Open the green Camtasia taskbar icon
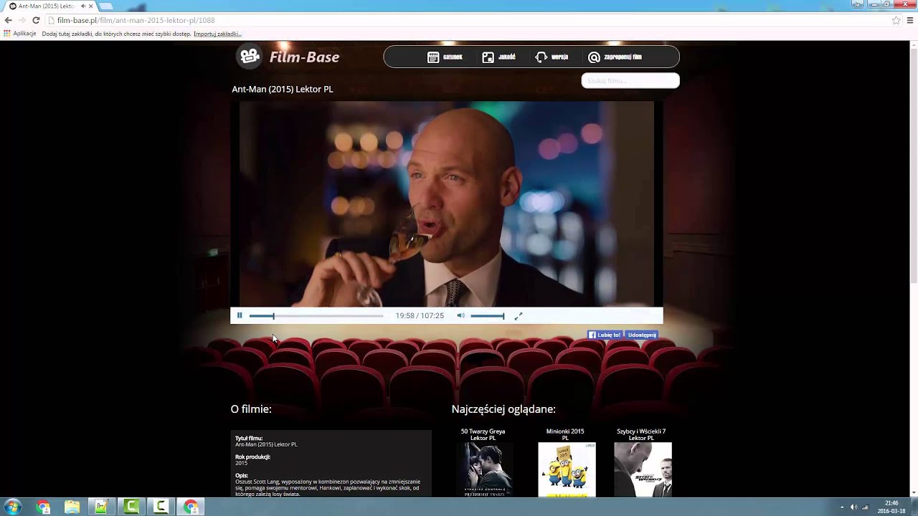Screen dimensions: 918x516 [x=131, y=507]
